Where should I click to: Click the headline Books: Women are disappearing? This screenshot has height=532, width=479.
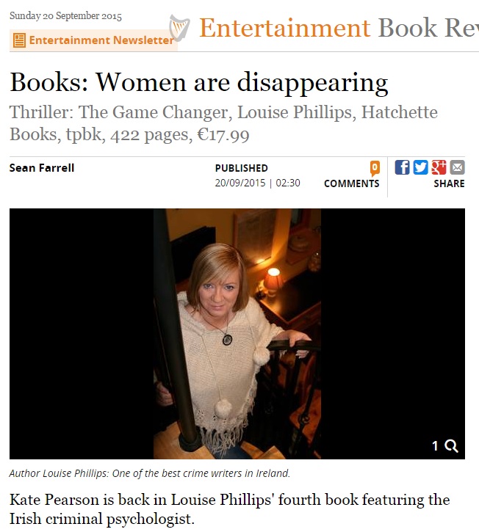coord(199,82)
